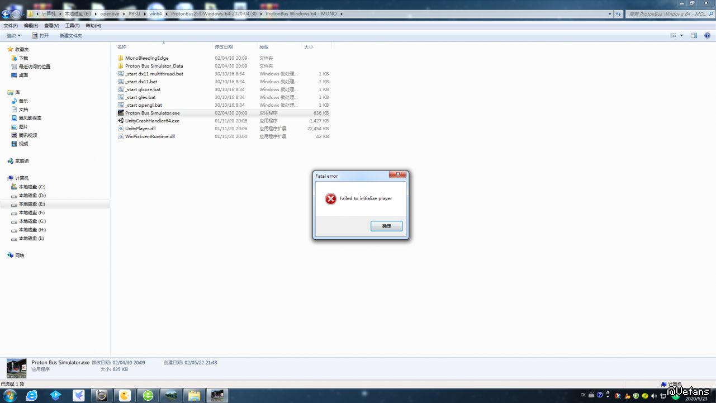Select the Proton Bus Simulator_Data folder icon
This screenshot has width=716, height=403.
pos(121,66)
